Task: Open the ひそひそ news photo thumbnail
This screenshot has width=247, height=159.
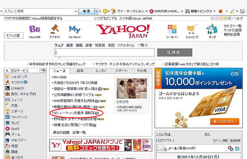Action: point(132,89)
